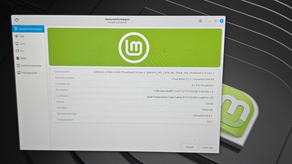Click the Cinnamon 6.6.7 value
The image size is (292, 164).
[203, 116]
